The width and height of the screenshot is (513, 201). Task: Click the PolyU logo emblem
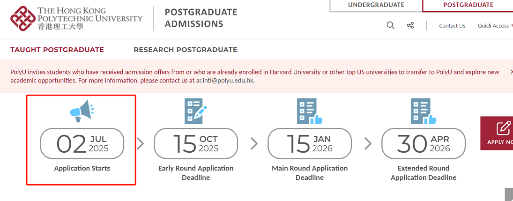click(x=22, y=19)
